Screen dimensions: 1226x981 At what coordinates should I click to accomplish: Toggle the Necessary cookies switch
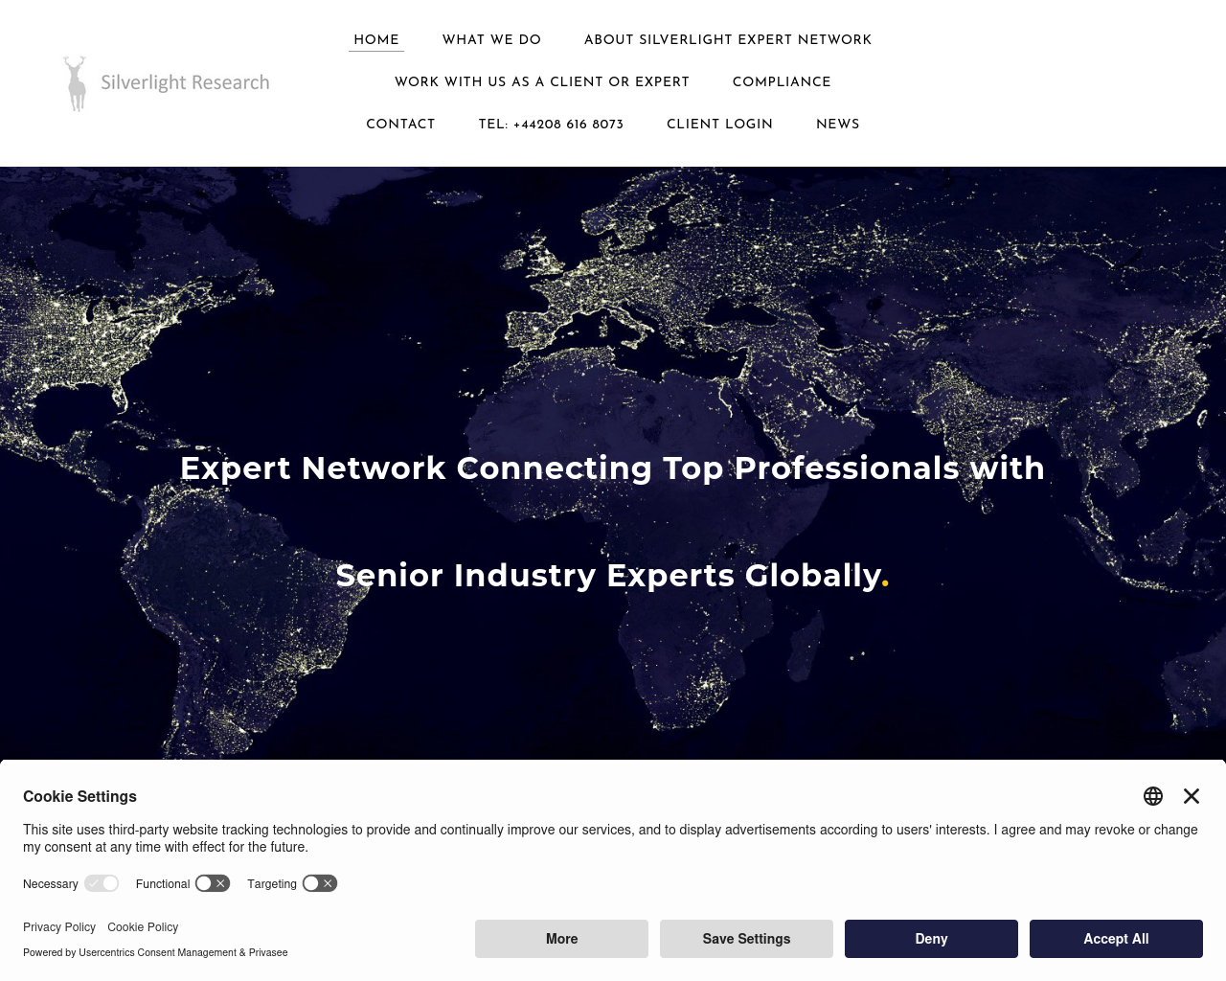click(x=102, y=883)
